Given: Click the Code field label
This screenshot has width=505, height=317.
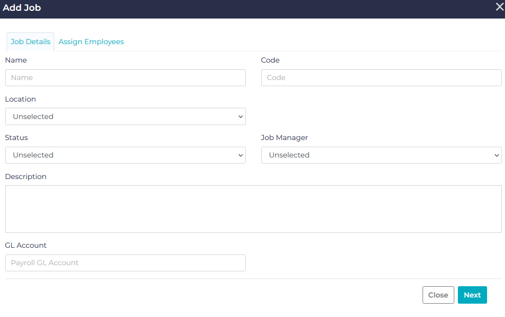Looking at the screenshot, I should (x=270, y=60).
